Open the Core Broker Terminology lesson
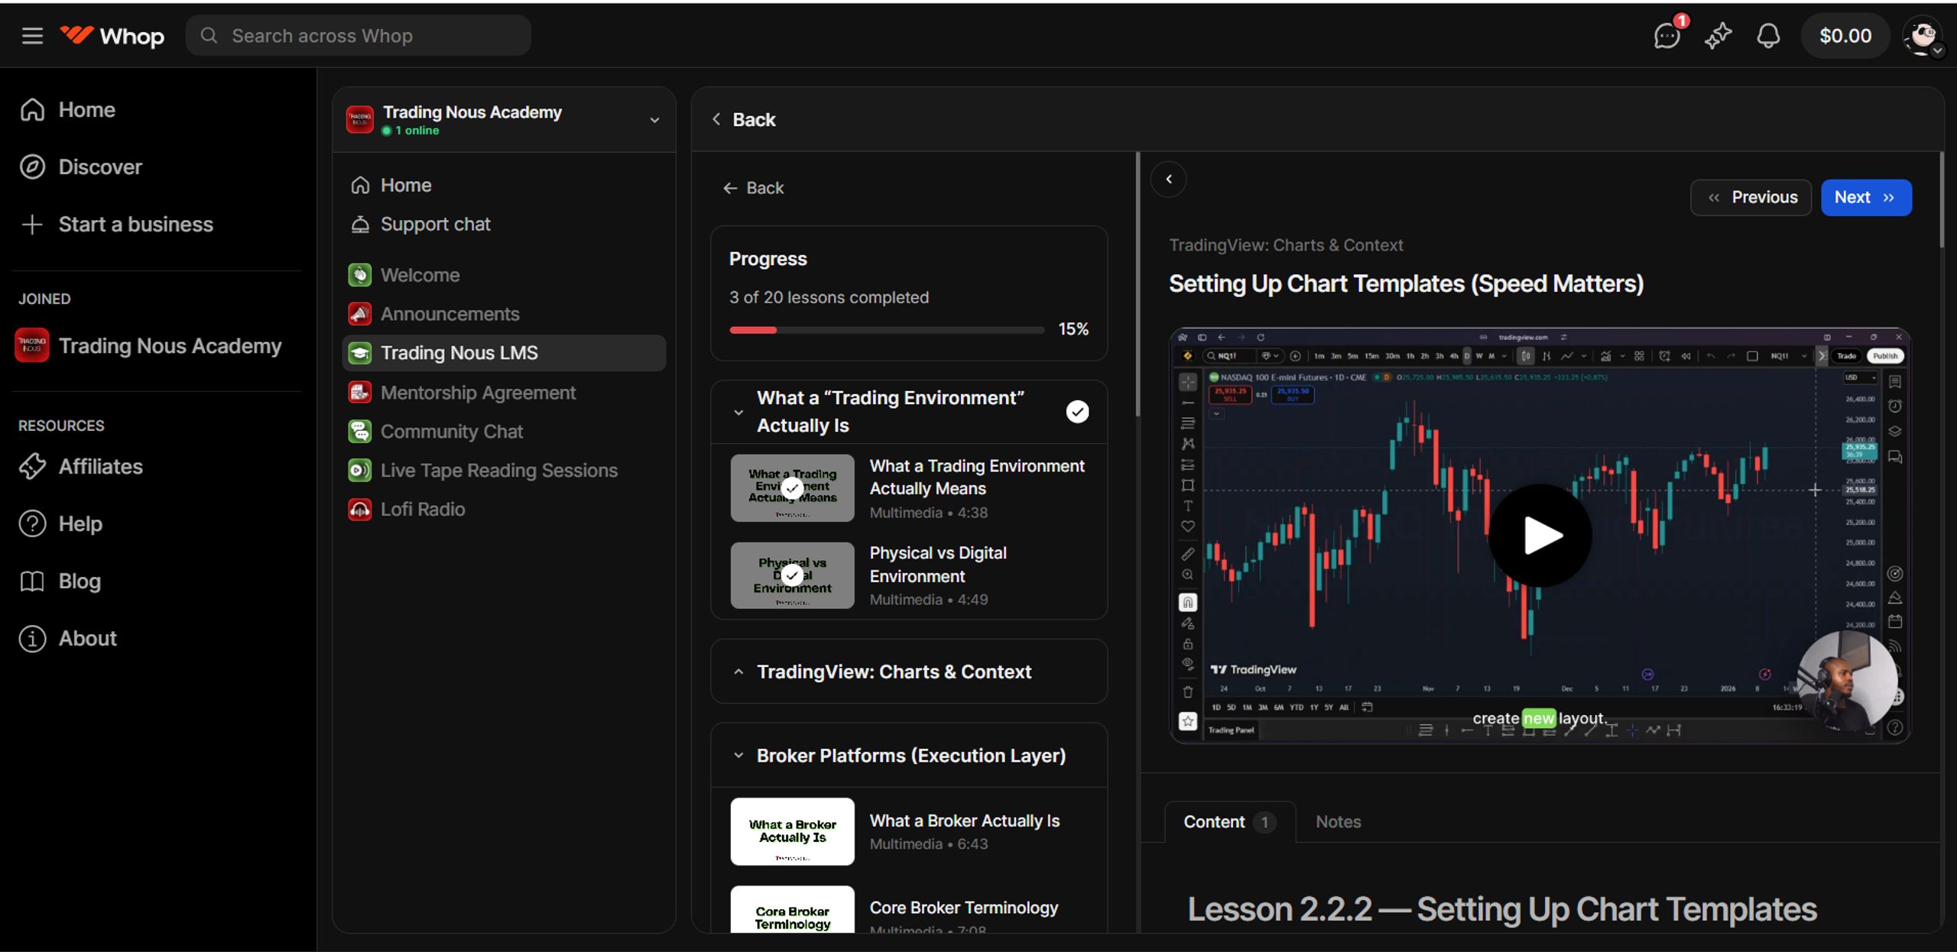1957x952 pixels. point(909,911)
